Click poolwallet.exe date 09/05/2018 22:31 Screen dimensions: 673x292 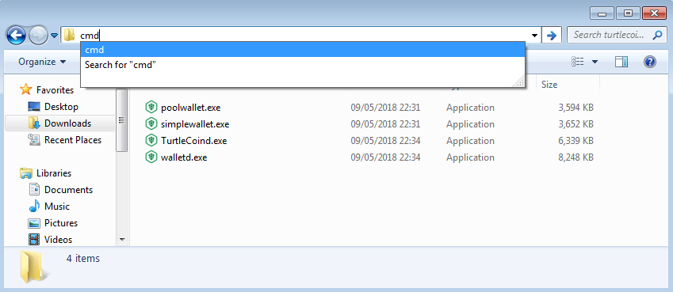[385, 108]
